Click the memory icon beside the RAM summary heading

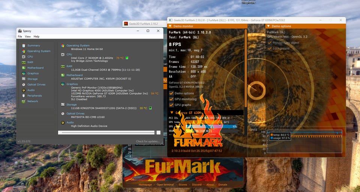[63, 66]
